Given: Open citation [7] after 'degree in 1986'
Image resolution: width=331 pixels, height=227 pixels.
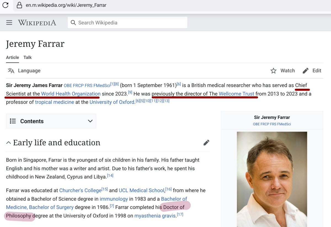Looking at the screenshot, I should pyautogui.click(x=112, y=206).
